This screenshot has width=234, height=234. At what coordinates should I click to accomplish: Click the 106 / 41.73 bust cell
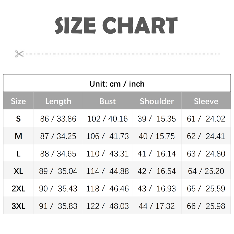pos(108,136)
